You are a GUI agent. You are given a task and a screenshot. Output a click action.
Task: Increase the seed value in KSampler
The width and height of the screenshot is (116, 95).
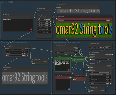(110, 72)
